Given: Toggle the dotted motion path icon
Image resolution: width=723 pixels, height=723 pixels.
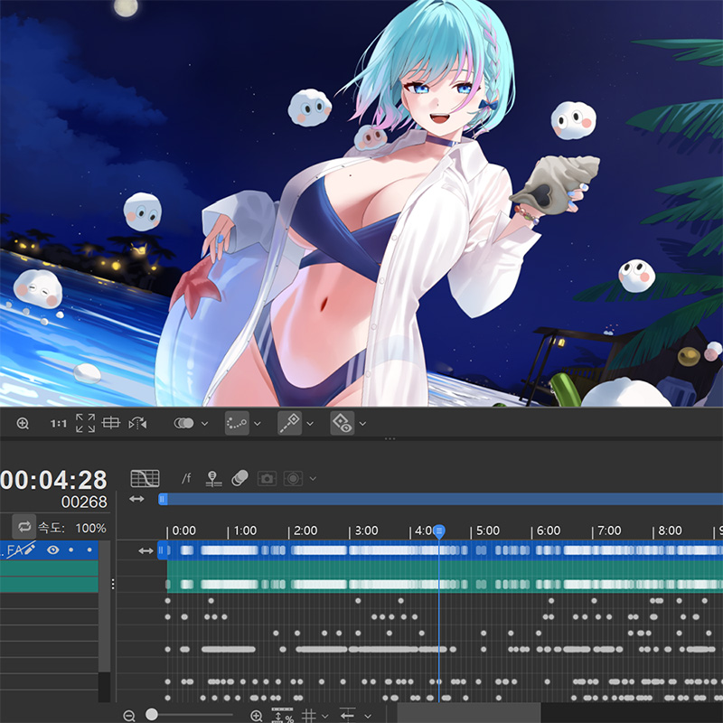Looking at the screenshot, I should (x=237, y=423).
